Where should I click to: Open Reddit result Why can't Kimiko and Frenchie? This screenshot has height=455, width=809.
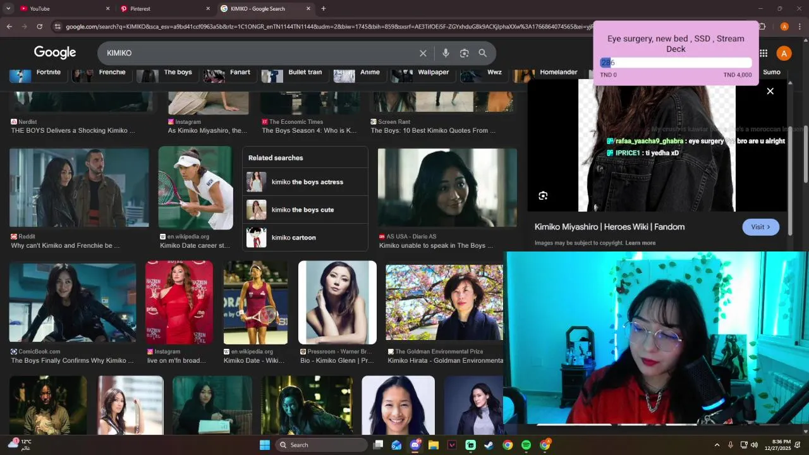[x=79, y=187]
